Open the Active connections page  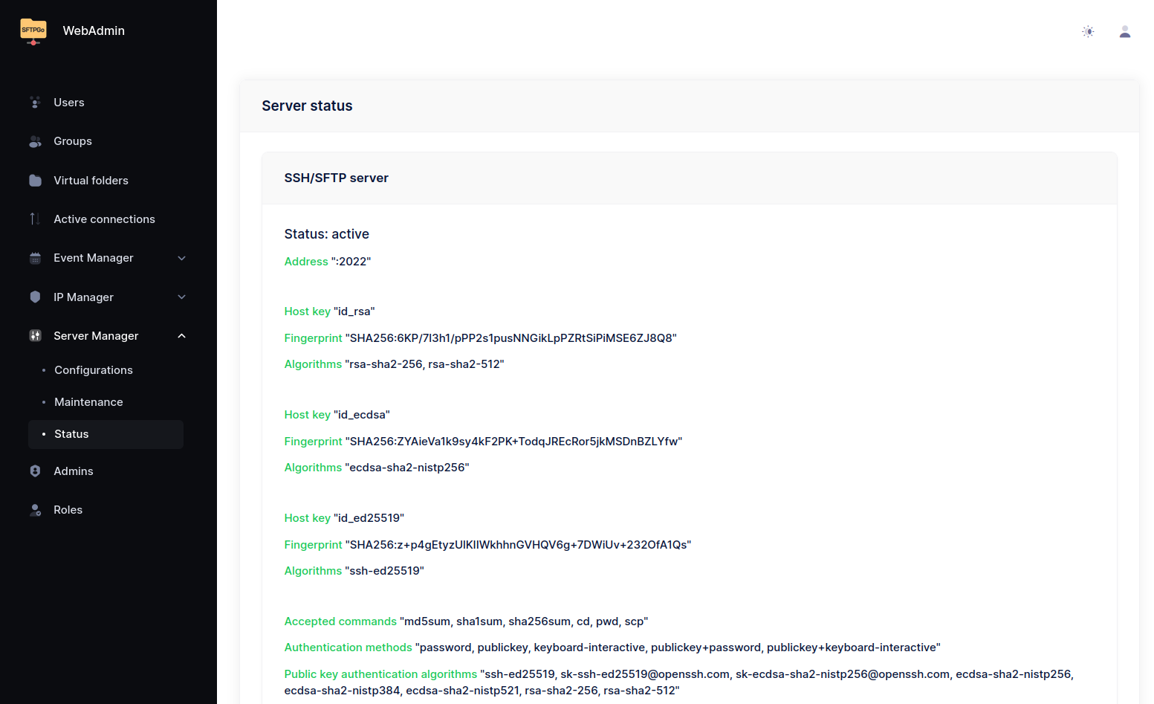104,219
